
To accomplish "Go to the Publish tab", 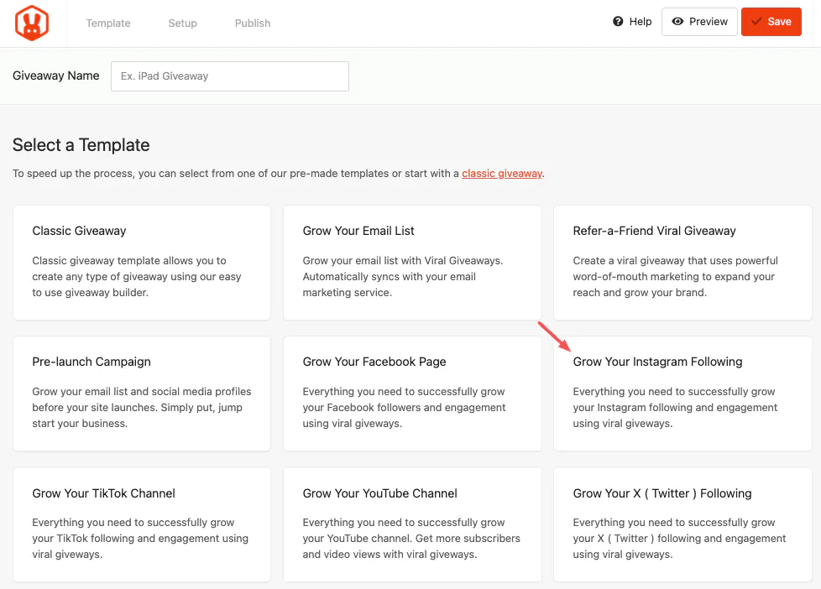I will (253, 23).
